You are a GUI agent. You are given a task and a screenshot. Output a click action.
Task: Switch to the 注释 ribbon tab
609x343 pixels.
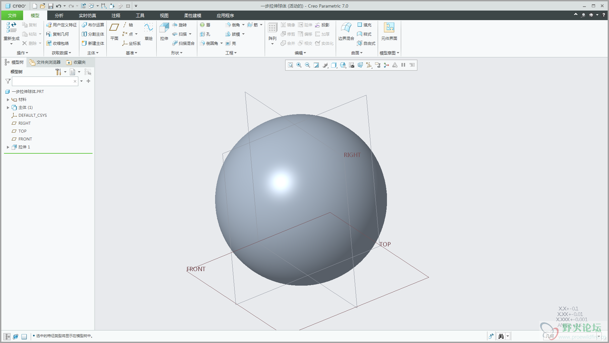coord(116,16)
